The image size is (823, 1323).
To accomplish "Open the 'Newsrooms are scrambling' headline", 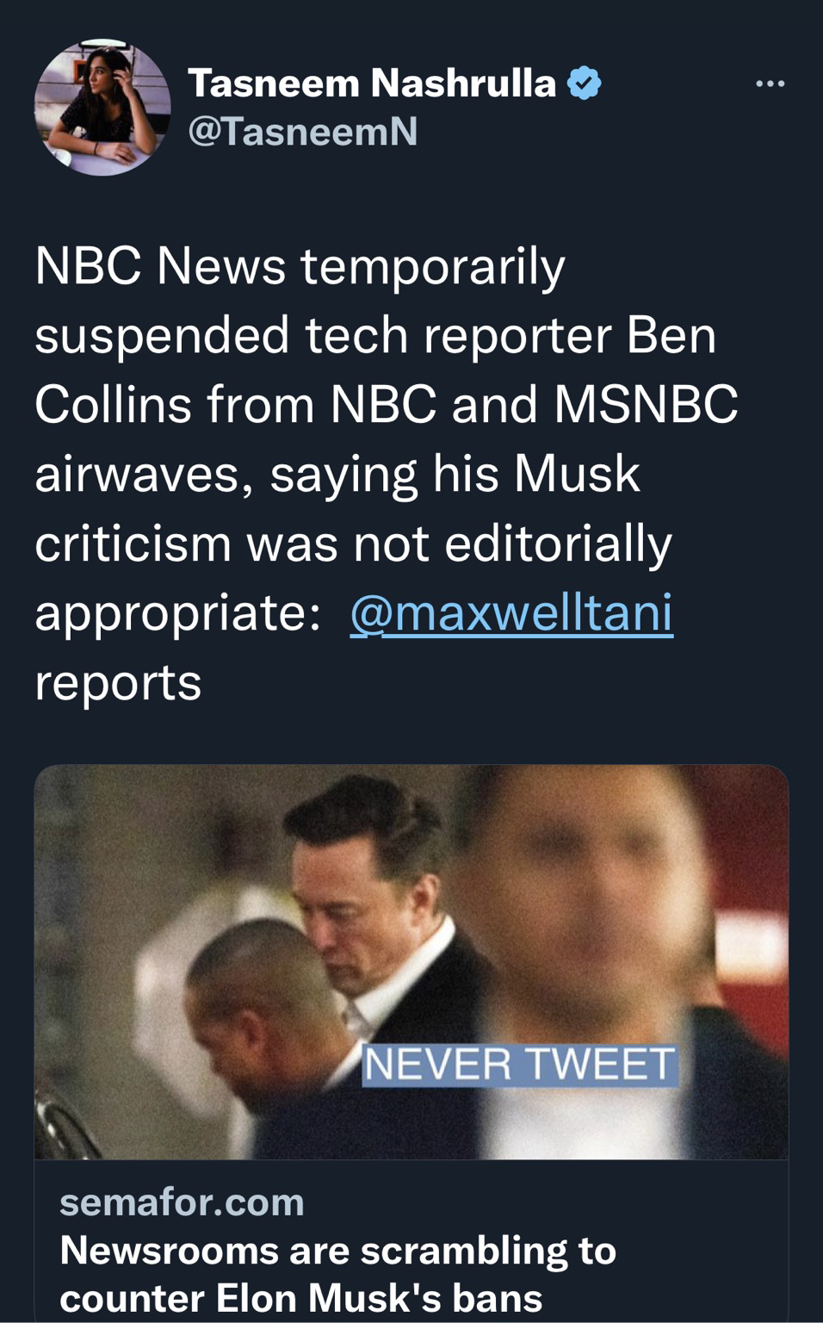I will click(337, 1251).
